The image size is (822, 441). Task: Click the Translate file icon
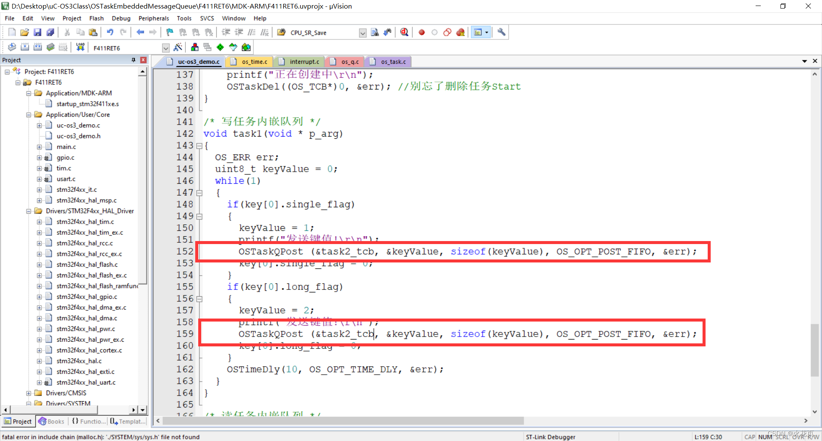point(12,47)
